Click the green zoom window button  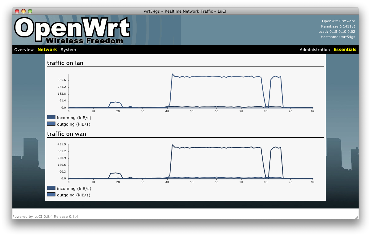(30, 11)
